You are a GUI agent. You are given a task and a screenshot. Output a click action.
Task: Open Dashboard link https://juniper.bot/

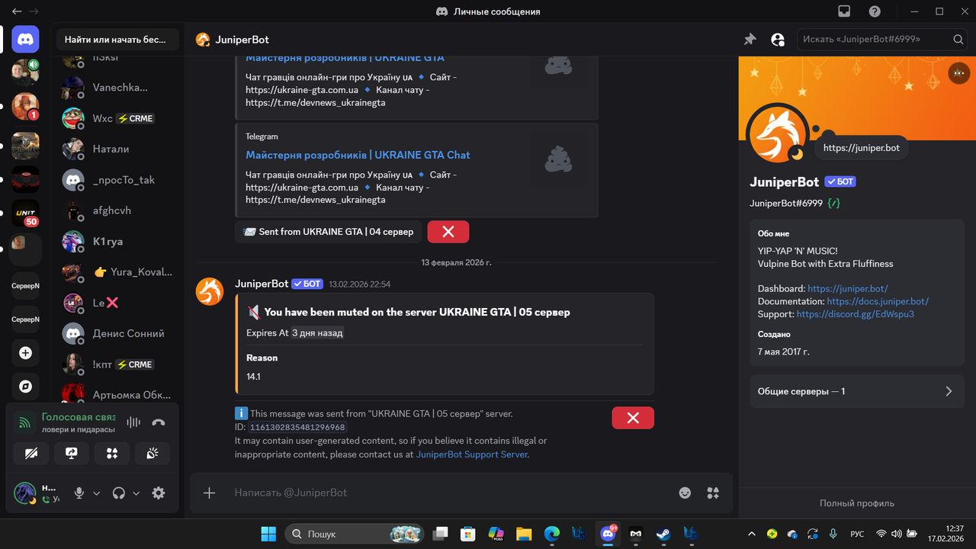tap(847, 289)
